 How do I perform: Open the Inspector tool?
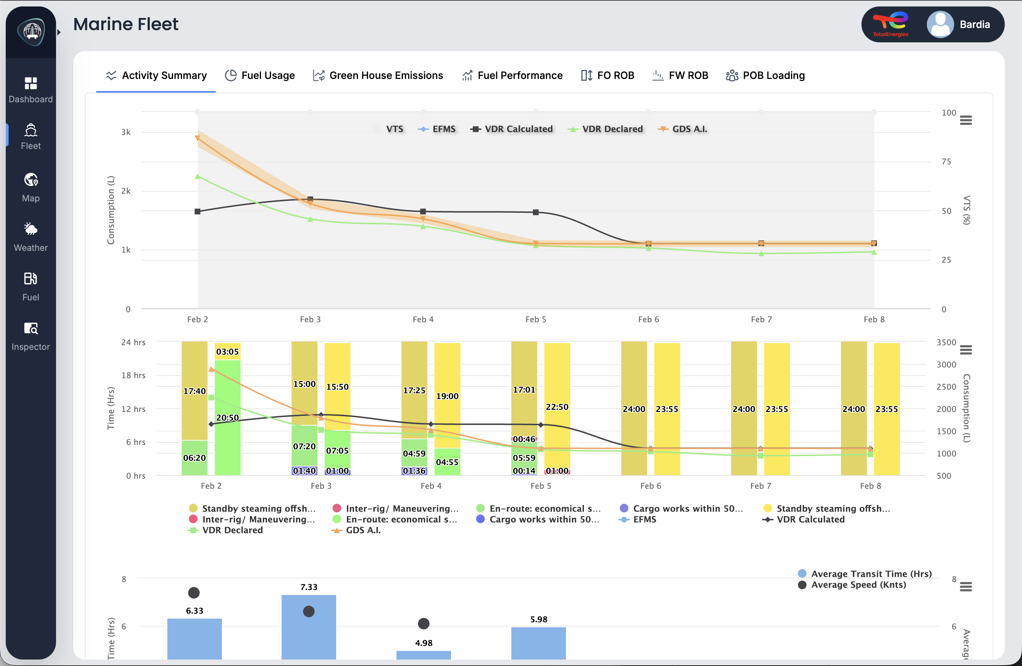click(x=31, y=336)
